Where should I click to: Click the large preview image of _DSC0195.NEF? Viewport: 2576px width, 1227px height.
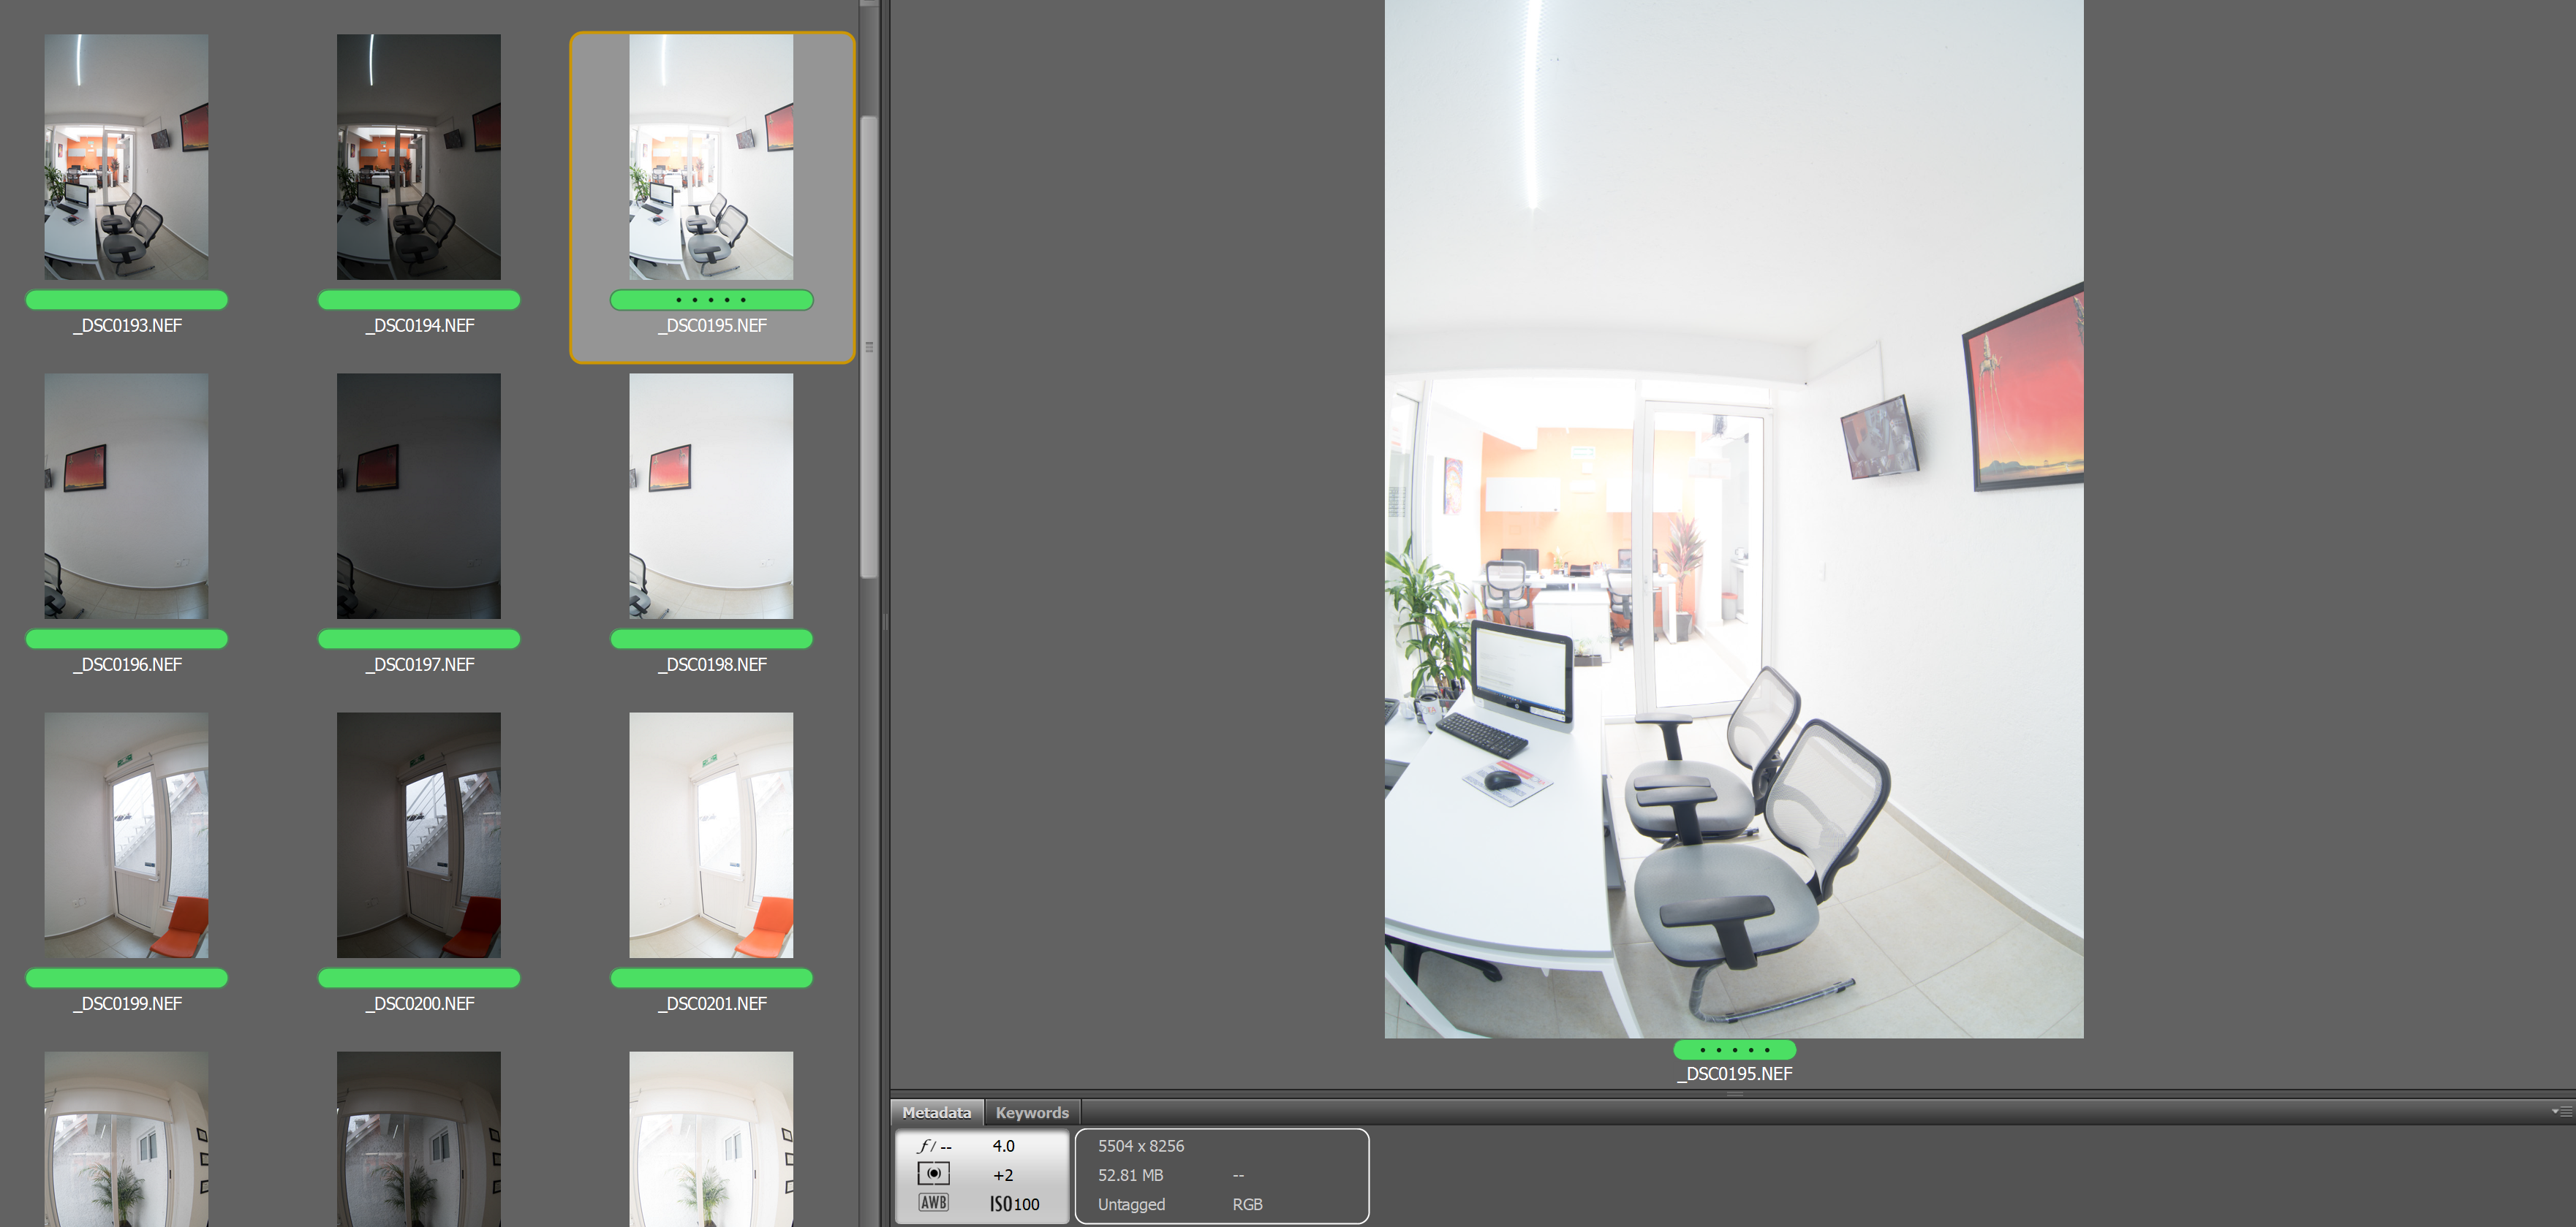tap(1733, 519)
